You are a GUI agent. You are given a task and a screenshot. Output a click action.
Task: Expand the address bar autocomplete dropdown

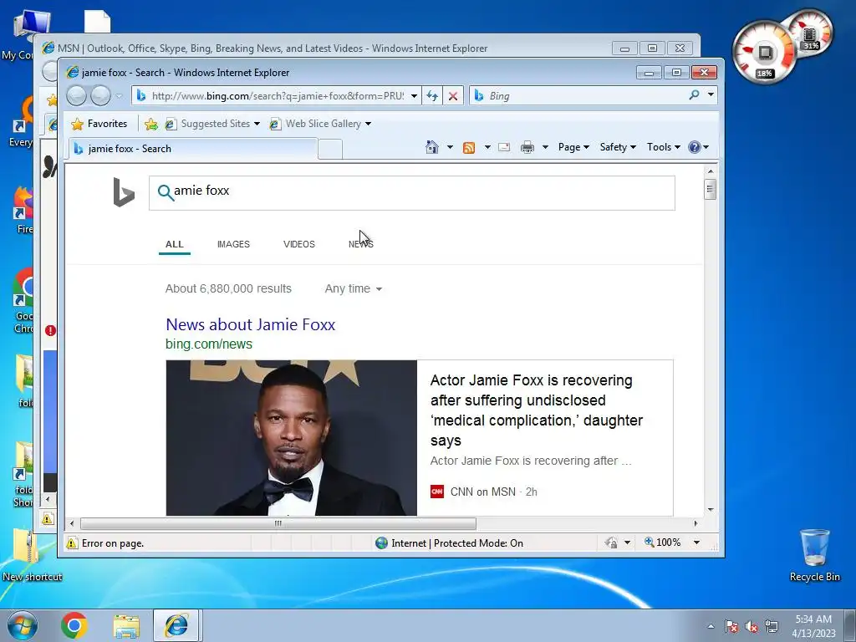pos(415,96)
